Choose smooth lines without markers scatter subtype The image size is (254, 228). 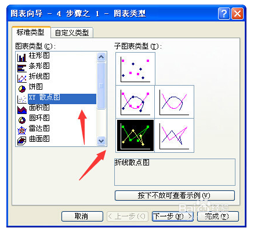(x=175, y=102)
